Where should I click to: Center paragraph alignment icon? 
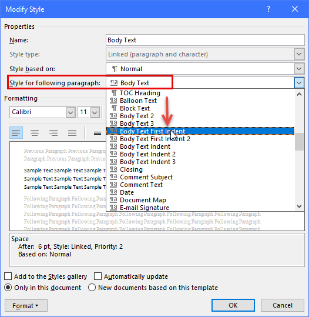coord(35,133)
